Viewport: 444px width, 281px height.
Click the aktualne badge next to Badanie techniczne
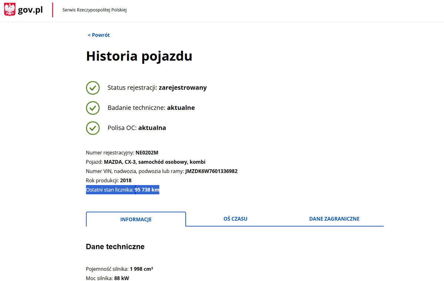181,108
